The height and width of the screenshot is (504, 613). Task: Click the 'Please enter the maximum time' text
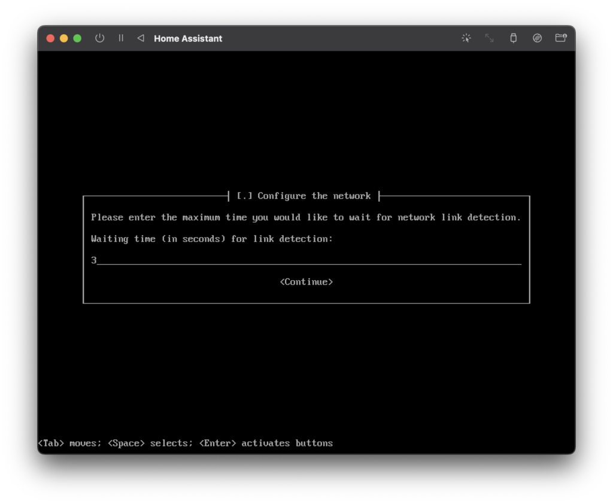(306, 217)
